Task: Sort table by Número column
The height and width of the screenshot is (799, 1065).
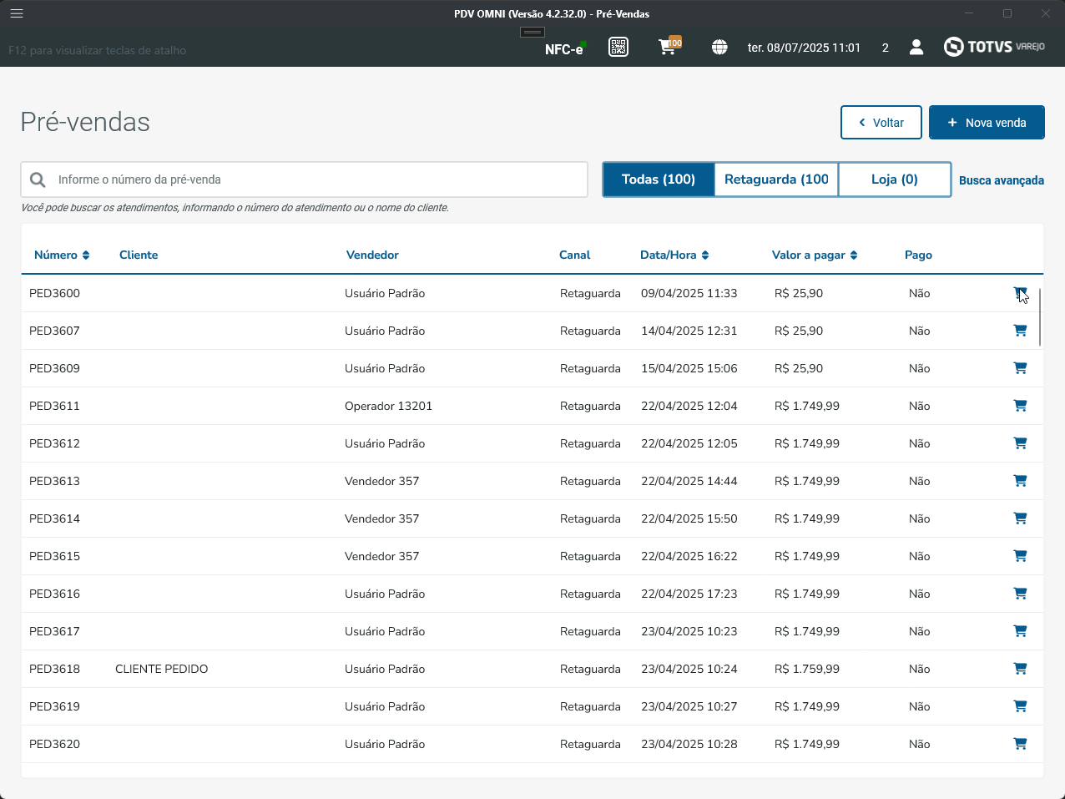Action: coord(62,255)
